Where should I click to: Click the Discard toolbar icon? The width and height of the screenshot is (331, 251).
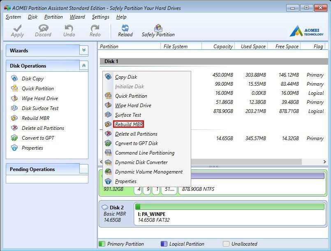43,28
